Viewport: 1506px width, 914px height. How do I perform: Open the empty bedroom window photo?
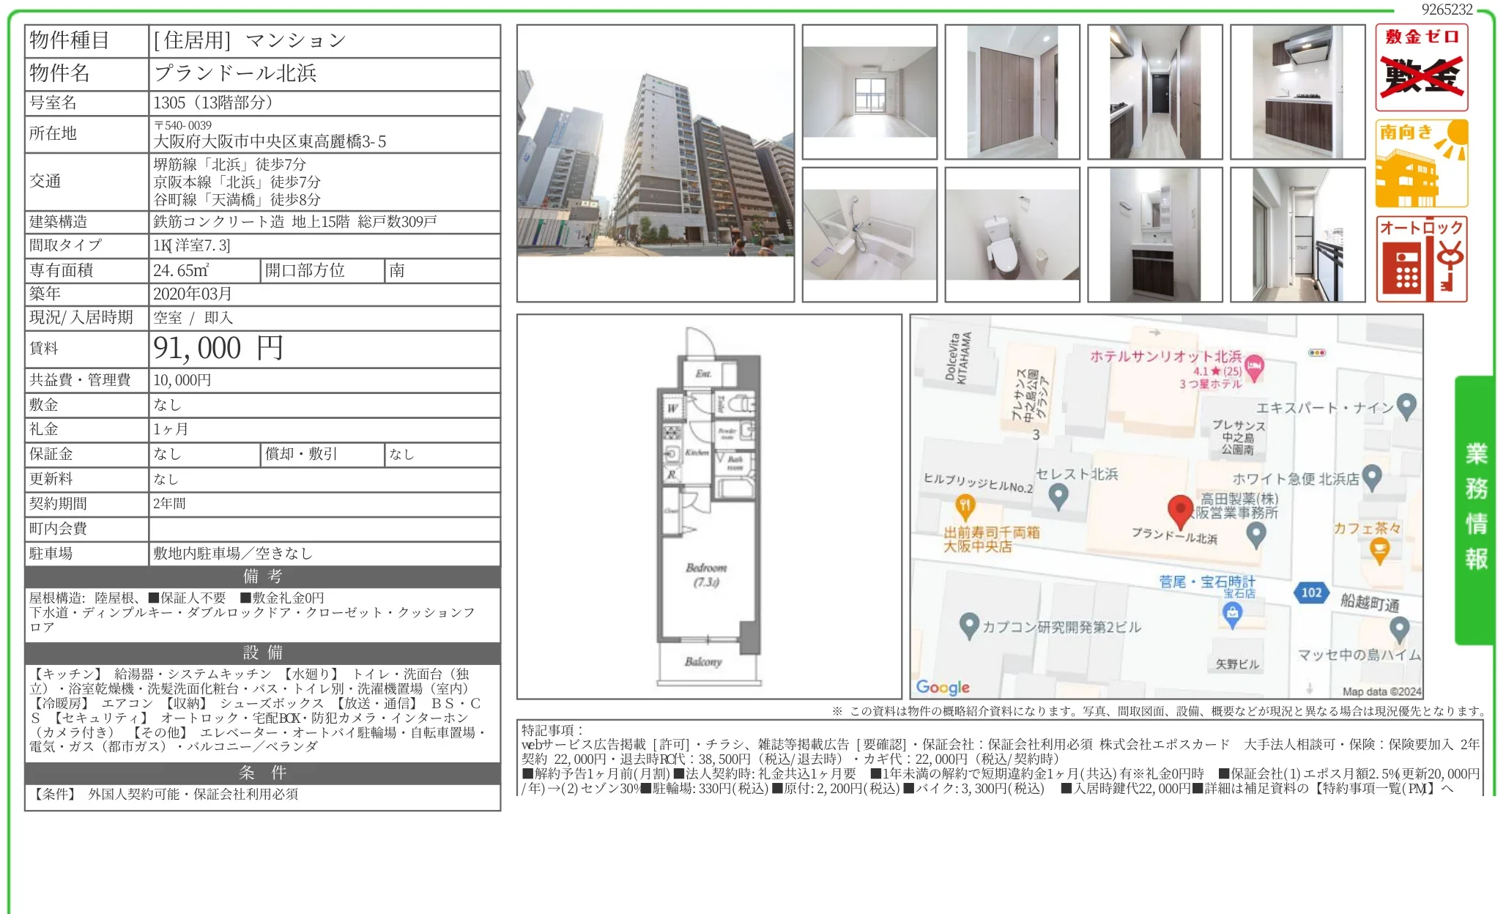tap(869, 92)
